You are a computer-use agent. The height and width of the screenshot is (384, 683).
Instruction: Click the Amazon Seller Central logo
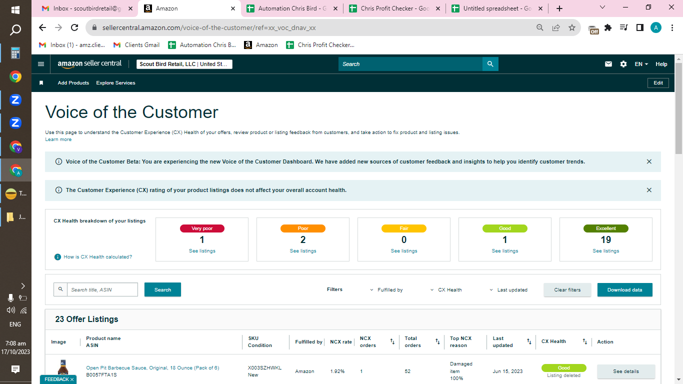[89, 64]
